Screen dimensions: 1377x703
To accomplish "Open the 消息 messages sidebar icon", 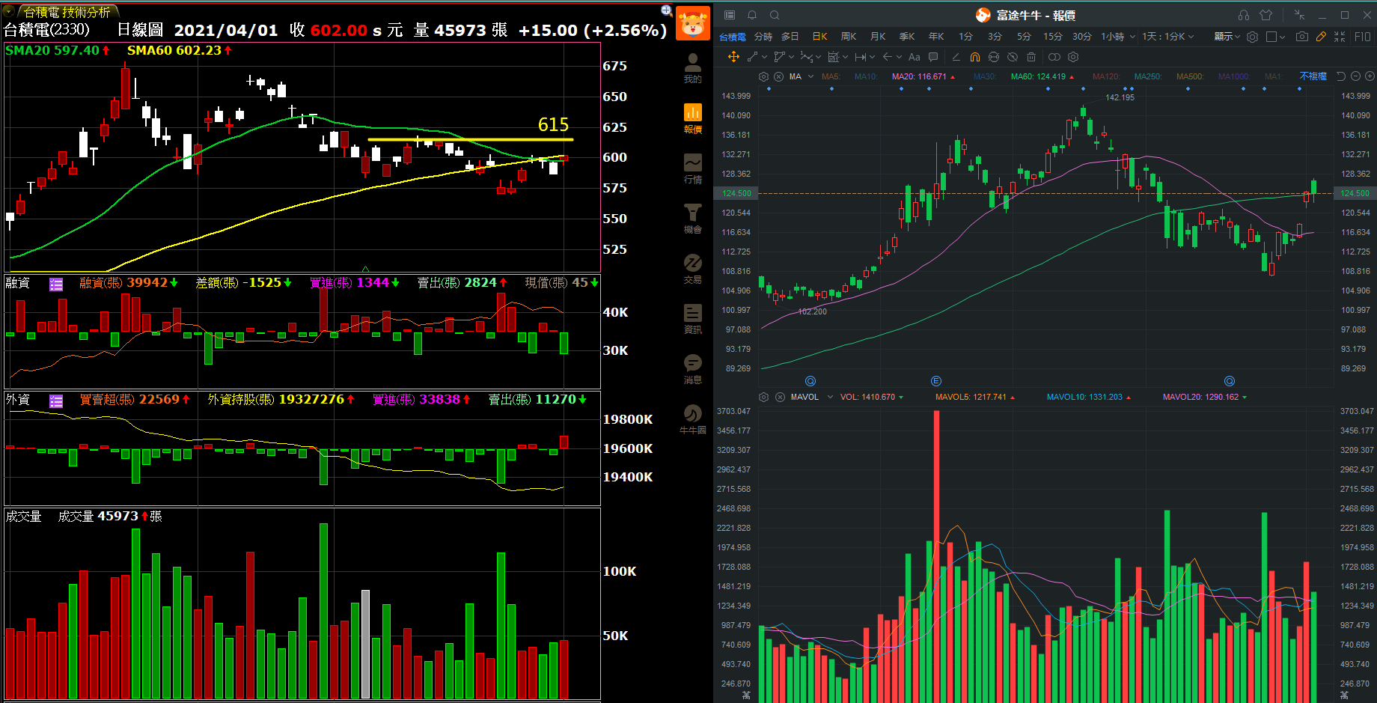I will [x=693, y=368].
